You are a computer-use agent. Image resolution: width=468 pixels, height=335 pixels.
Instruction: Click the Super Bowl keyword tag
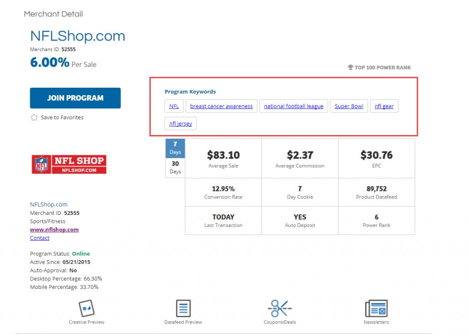click(x=349, y=106)
